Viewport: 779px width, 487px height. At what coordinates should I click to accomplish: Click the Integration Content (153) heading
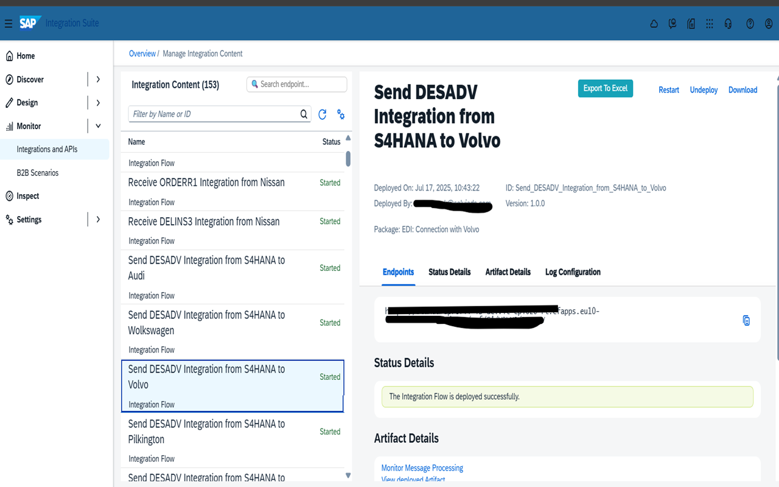click(175, 85)
